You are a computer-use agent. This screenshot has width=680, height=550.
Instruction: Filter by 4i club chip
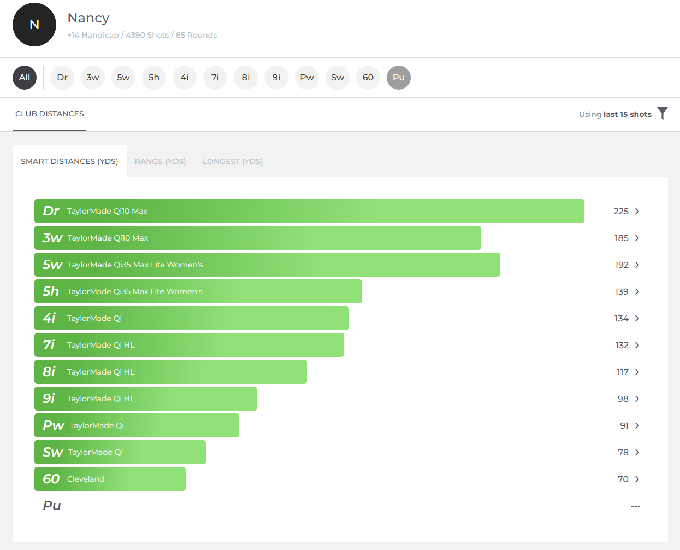tap(185, 78)
